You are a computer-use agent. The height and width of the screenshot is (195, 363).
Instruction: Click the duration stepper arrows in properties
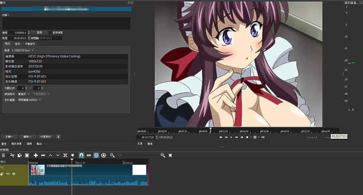click(x=29, y=38)
